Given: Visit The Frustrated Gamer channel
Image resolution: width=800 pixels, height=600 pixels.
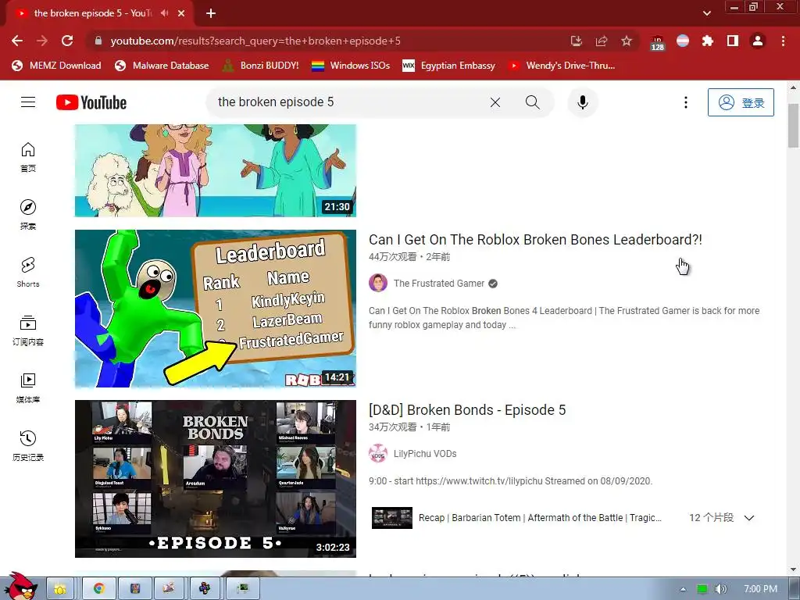Looking at the screenshot, I should pos(439,283).
